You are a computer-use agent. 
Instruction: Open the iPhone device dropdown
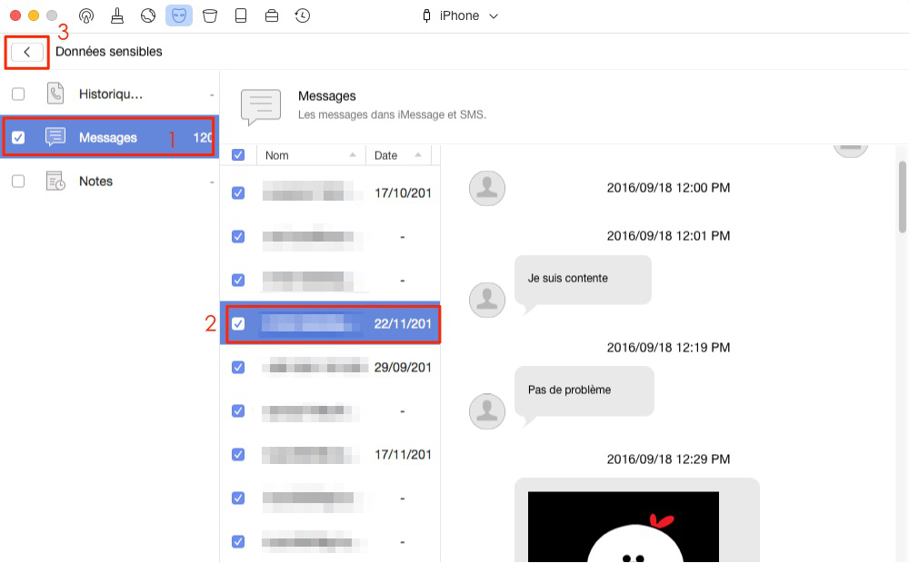click(460, 15)
